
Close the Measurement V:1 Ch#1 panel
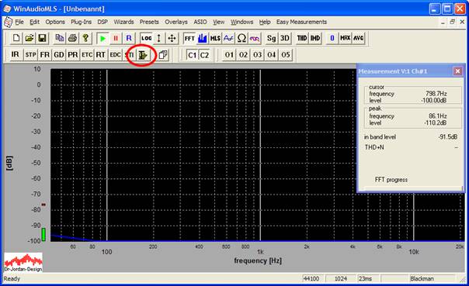pyautogui.click(x=457, y=71)
